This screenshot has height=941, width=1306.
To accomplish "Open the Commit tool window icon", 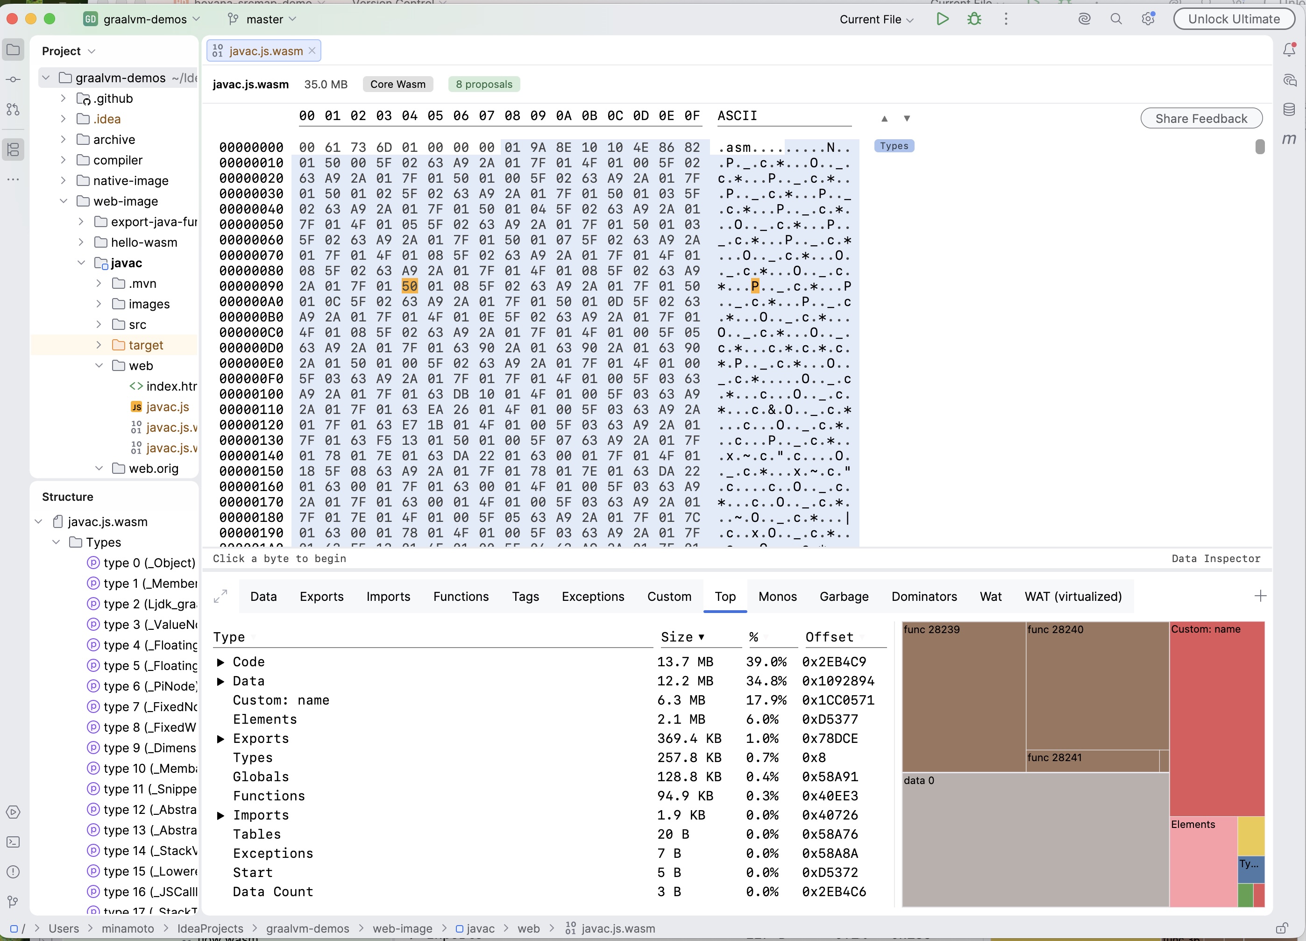I will click(x=13, y=79).
